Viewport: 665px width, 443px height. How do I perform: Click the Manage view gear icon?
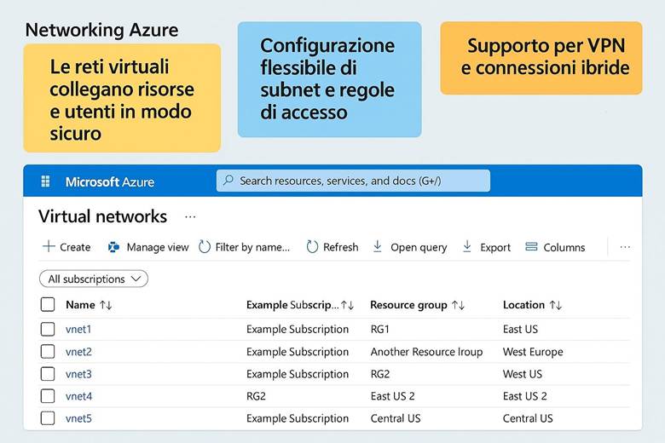(113, 247)
